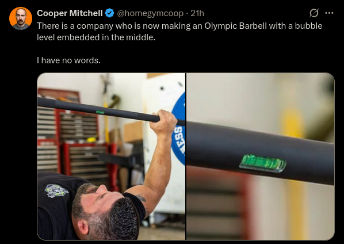Click the "I have no words." line
The height and width of the screenshot is (244, 344).
click(x=68, y=60)
